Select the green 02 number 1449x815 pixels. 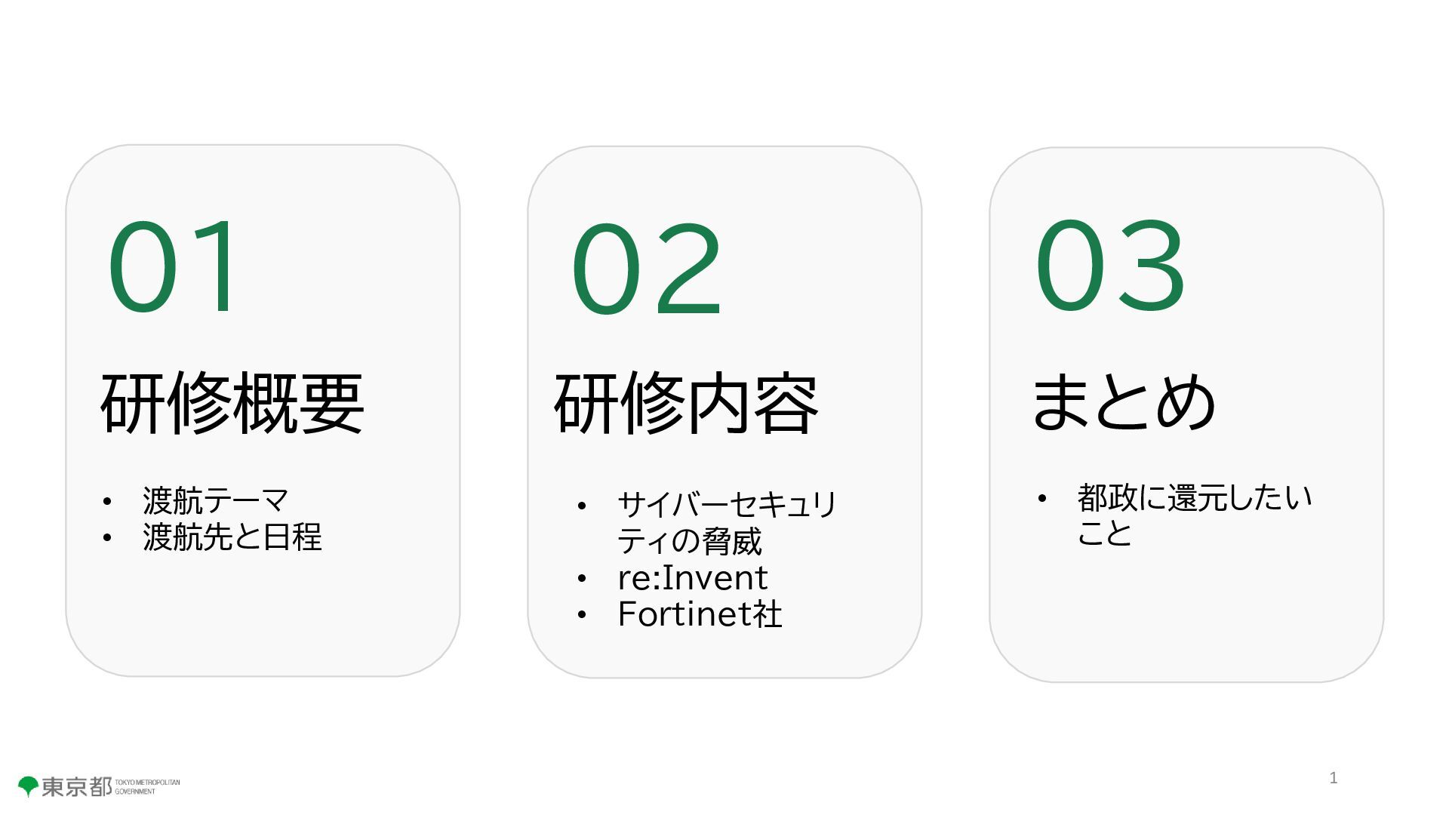coord(647,269)
